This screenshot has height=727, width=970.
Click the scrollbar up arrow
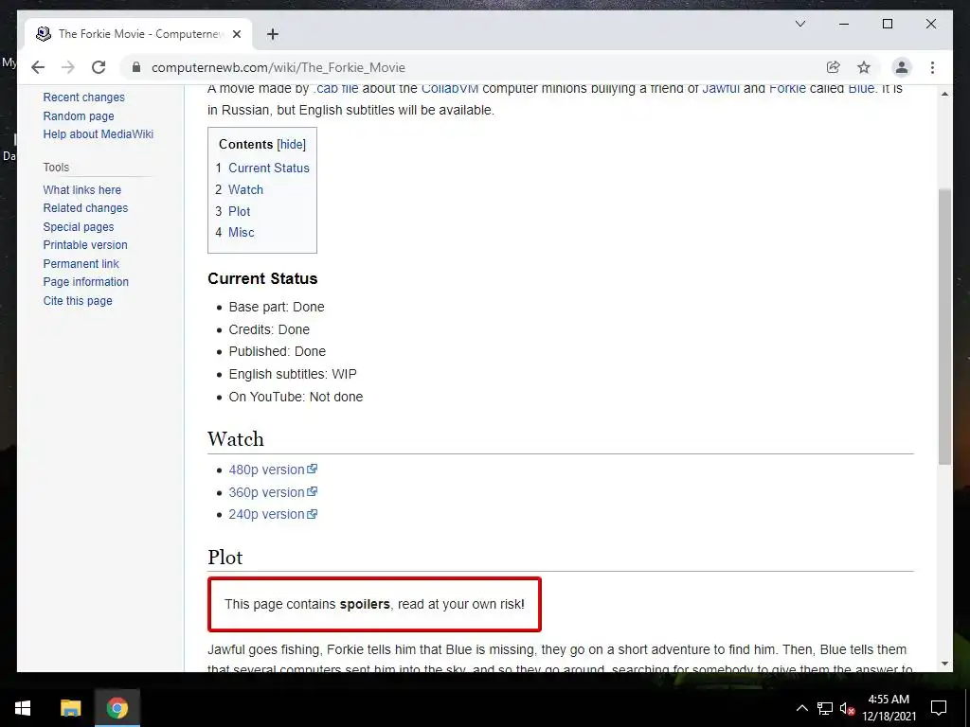(x=944, y=94)
